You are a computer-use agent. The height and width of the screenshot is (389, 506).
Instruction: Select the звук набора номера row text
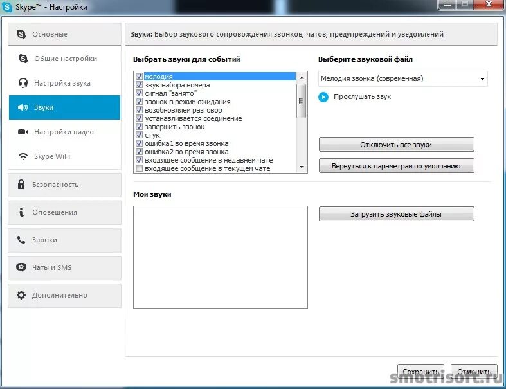[177, 85]
